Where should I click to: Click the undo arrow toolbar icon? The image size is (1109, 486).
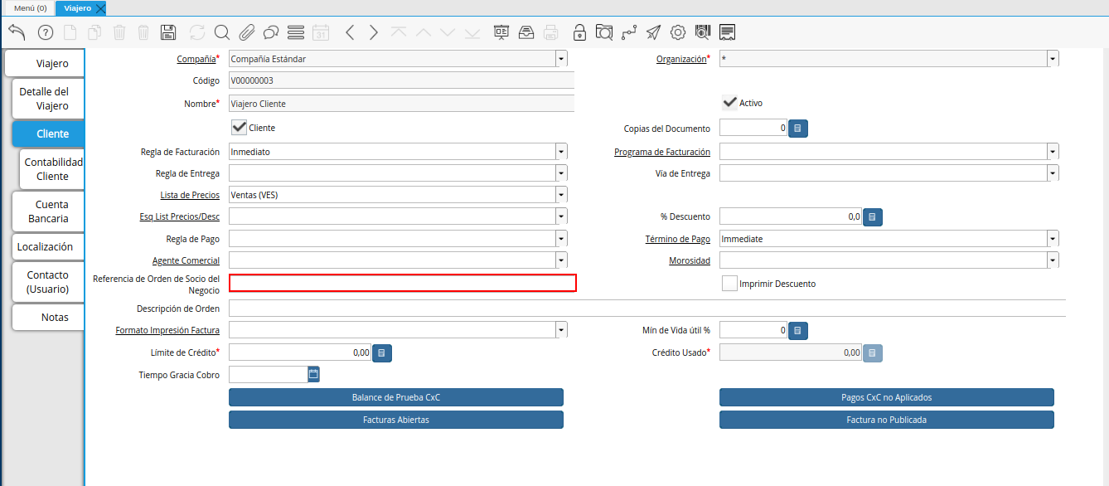17,32
